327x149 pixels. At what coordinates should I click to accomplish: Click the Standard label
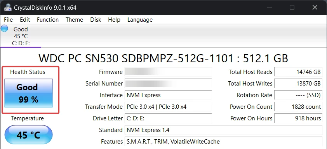pyautogui.click(x=111, y=130)
